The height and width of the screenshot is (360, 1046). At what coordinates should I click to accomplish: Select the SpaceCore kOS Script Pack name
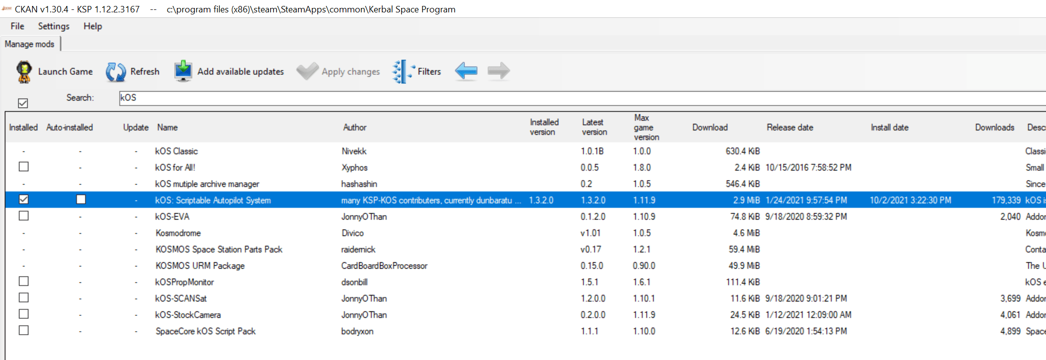205,331
